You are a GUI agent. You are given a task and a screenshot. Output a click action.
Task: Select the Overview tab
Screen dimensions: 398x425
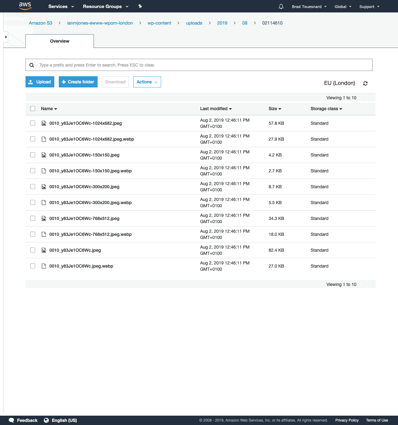(60, 41)
